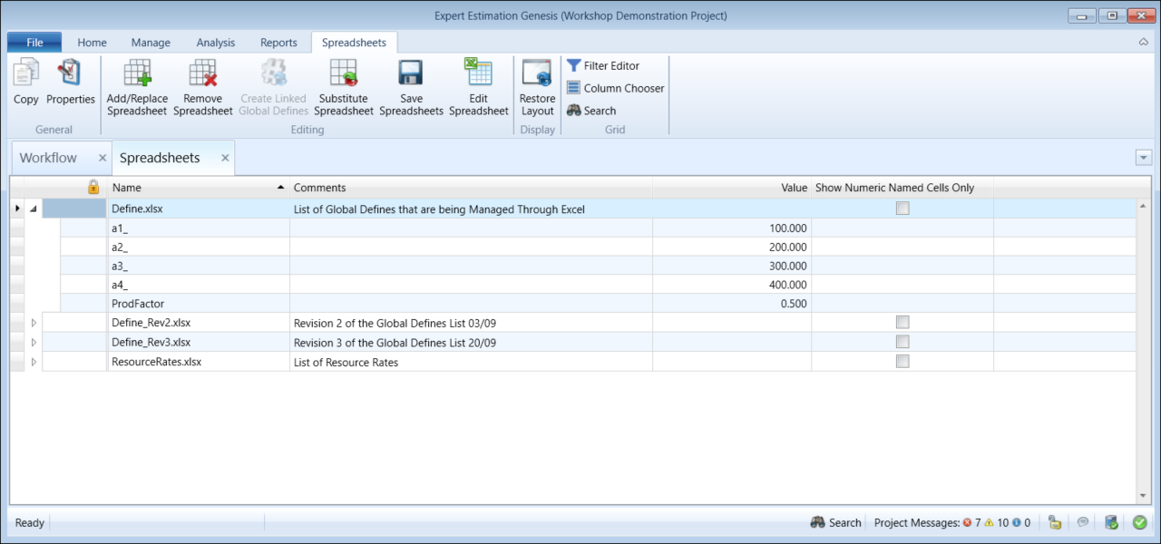Close the Workflow document tab
This screenshot has height=544, width=1161.
[x=102, y=158]
